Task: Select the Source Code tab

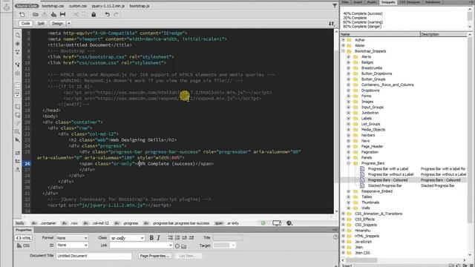Action: pos(27,6)
